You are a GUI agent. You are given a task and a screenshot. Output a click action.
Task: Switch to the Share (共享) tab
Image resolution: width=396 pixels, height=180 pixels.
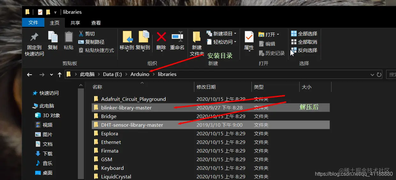(75, 23)
